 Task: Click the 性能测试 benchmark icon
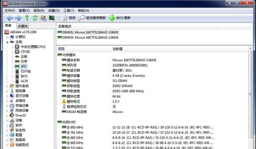(x=12, y=145)
